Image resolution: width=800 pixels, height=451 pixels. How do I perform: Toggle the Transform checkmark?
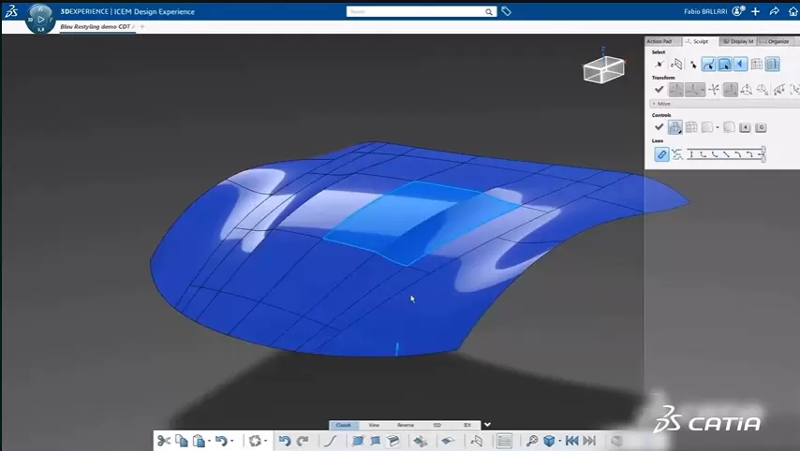[659, 90]
